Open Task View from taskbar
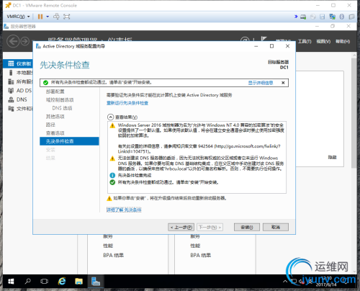Screen dimensions: 360x291 point(45,282)
